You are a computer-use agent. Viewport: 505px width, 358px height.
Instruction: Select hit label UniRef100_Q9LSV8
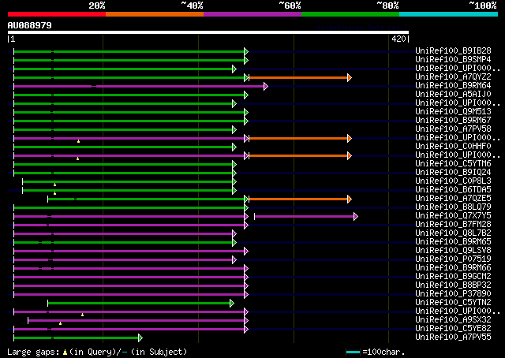tap(453, 251)
